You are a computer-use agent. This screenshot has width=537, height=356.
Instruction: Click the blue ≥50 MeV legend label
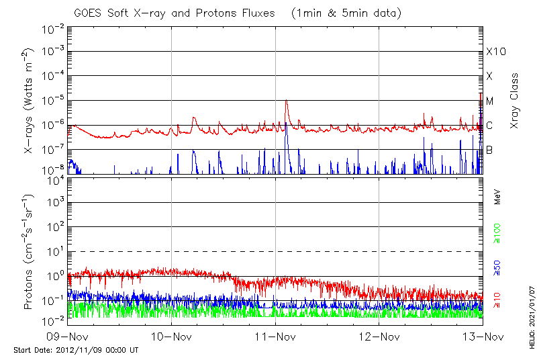(x=497, y=267)
